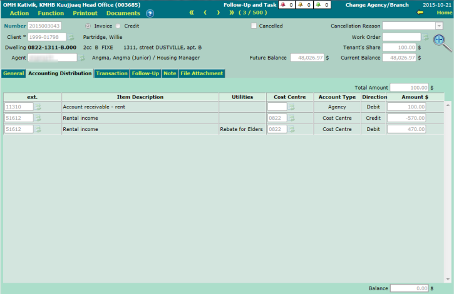This screenshot has width=454, height=294.
Task: Switch to the File Attachment tab
Action: click(201, 73)
